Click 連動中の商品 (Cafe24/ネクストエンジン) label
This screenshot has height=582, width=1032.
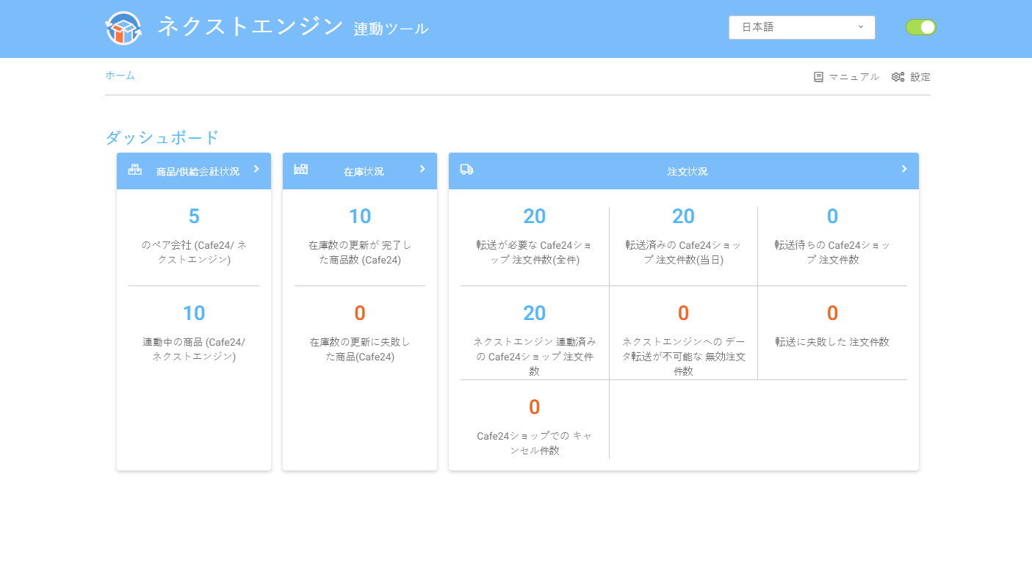194,349
